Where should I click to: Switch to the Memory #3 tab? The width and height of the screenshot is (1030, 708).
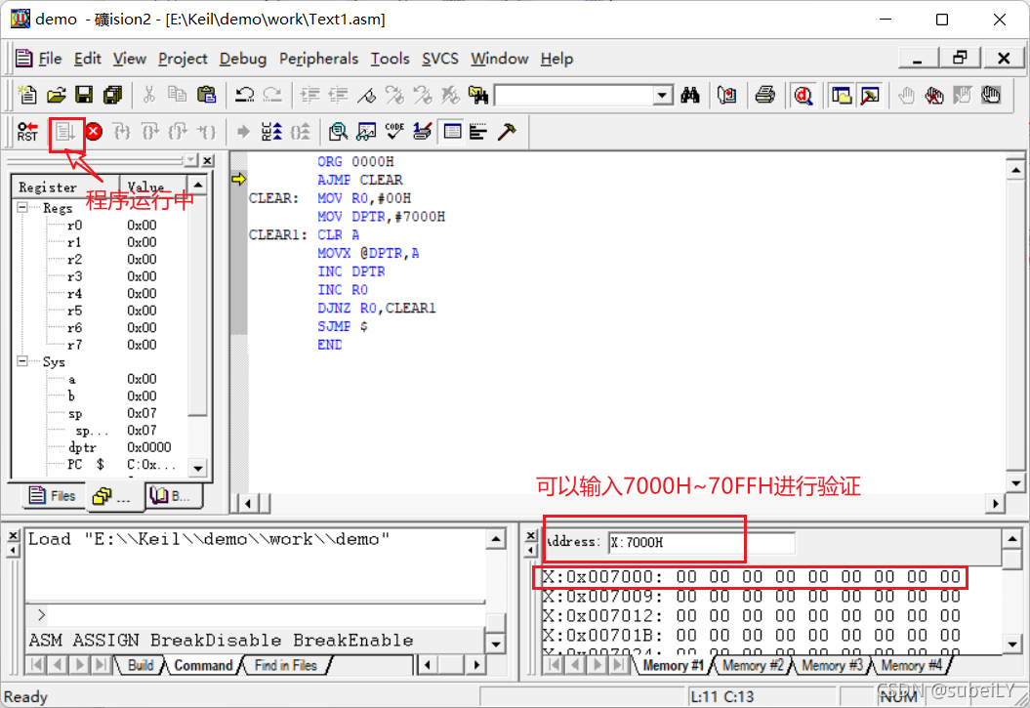[x=832, y=665]
